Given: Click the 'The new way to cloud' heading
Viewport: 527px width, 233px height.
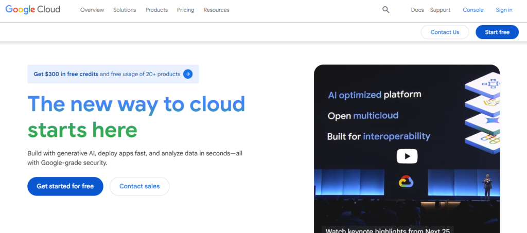Looking at the screenshot, I should click(136, 104).
